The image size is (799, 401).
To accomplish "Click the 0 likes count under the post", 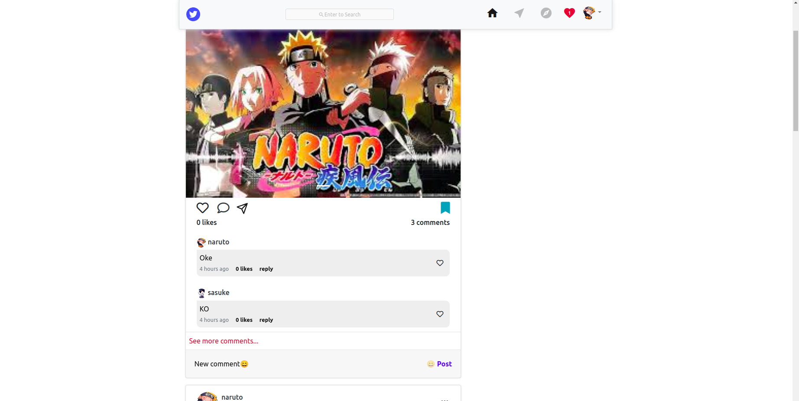I will tap(207, 222).
